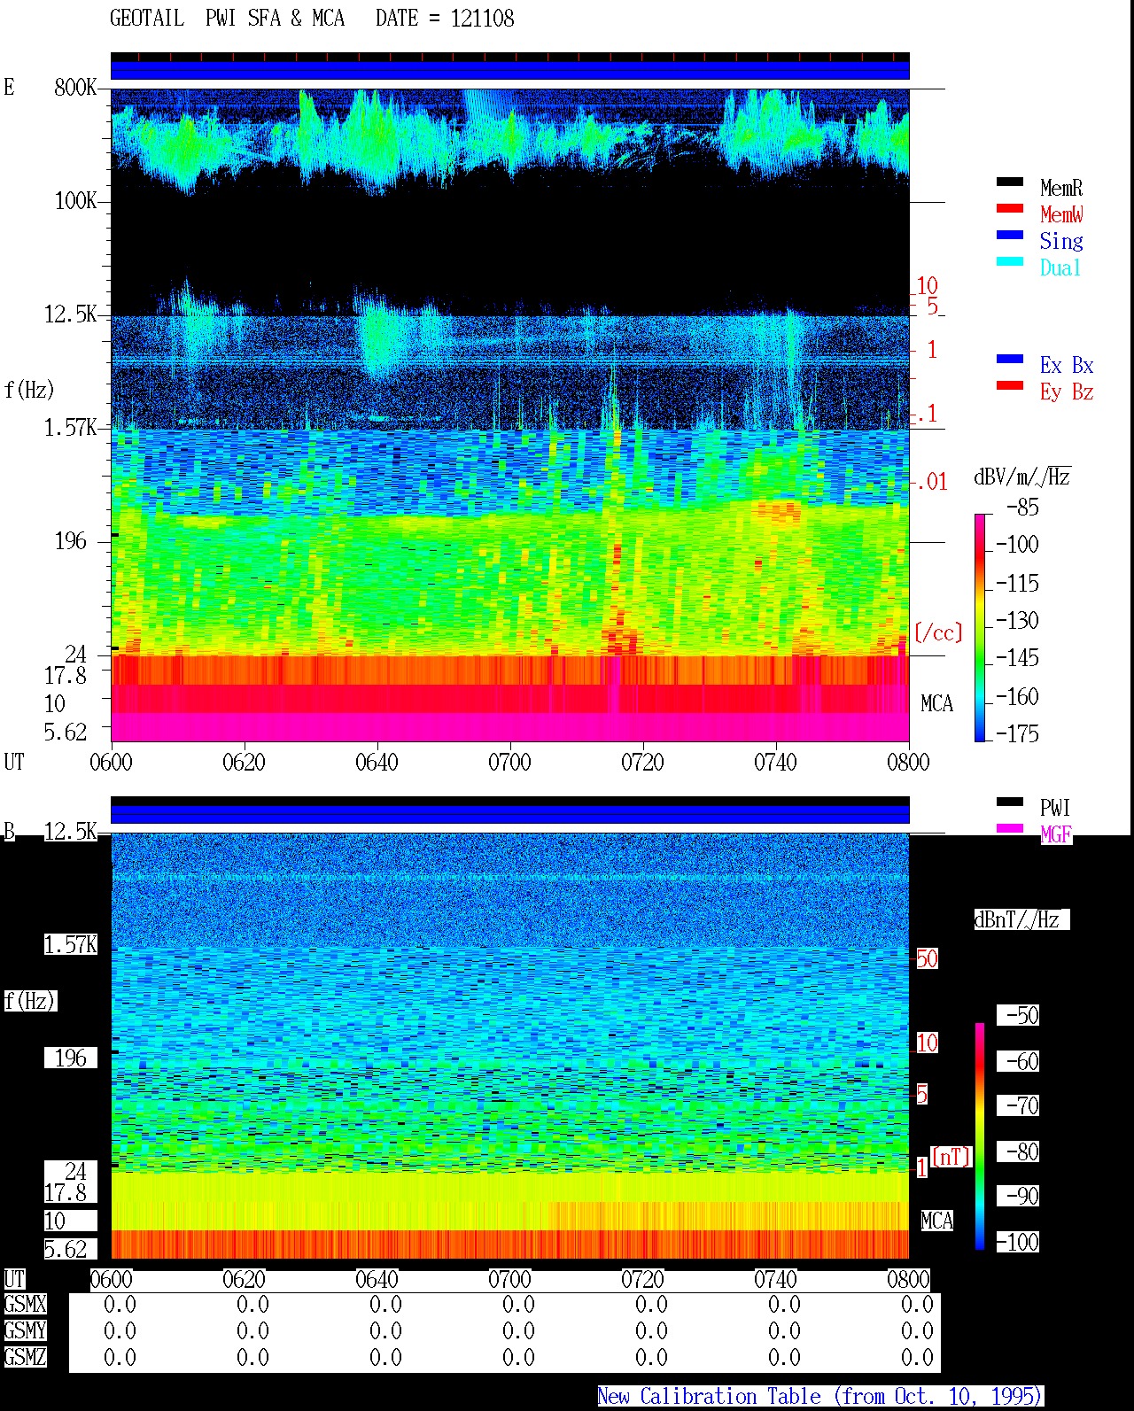Click the 100K frequency axis label

pos(75,200)
